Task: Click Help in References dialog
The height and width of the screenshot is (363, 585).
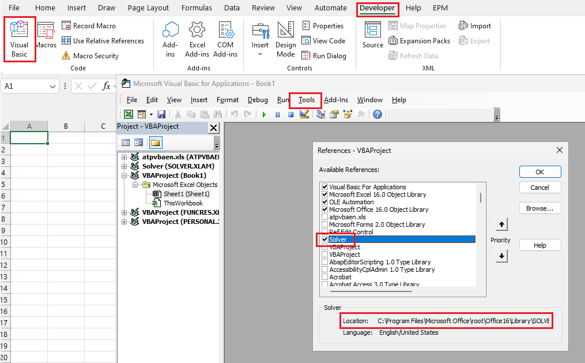Action: [540, 245]
